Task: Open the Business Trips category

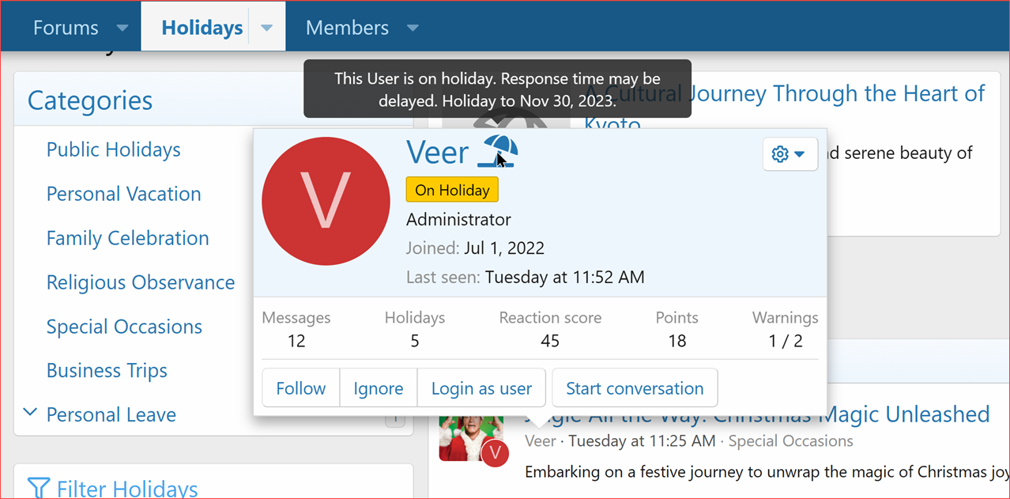Action: [107, 370]
